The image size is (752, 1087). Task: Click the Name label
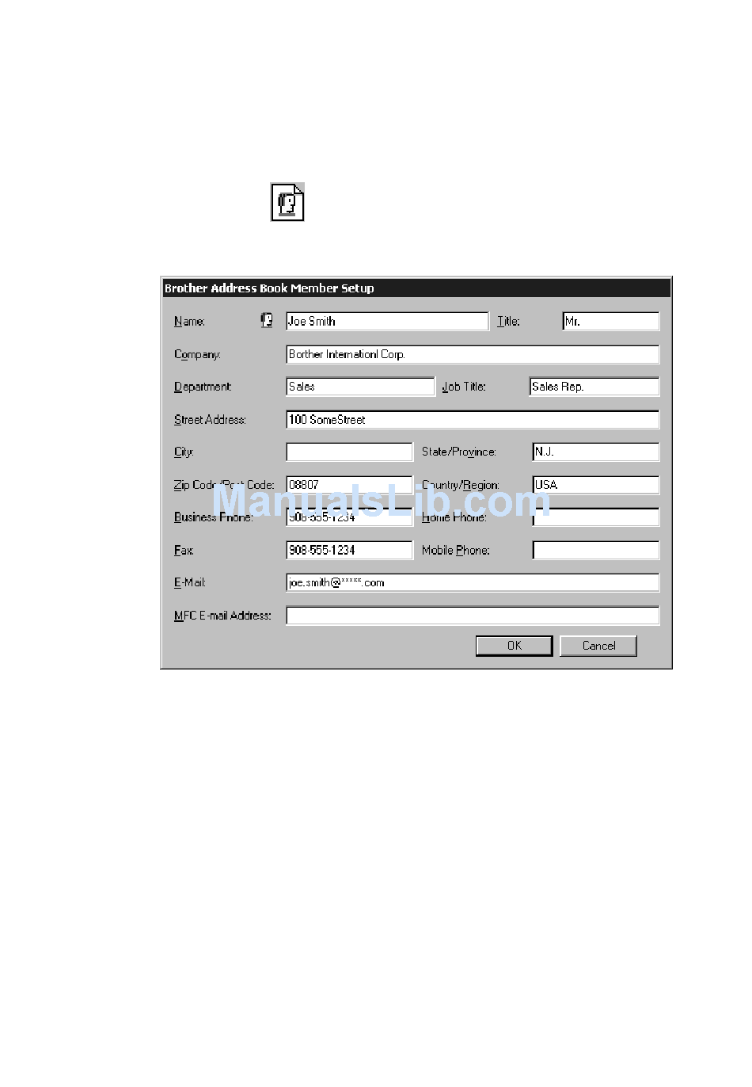(189, 322)
